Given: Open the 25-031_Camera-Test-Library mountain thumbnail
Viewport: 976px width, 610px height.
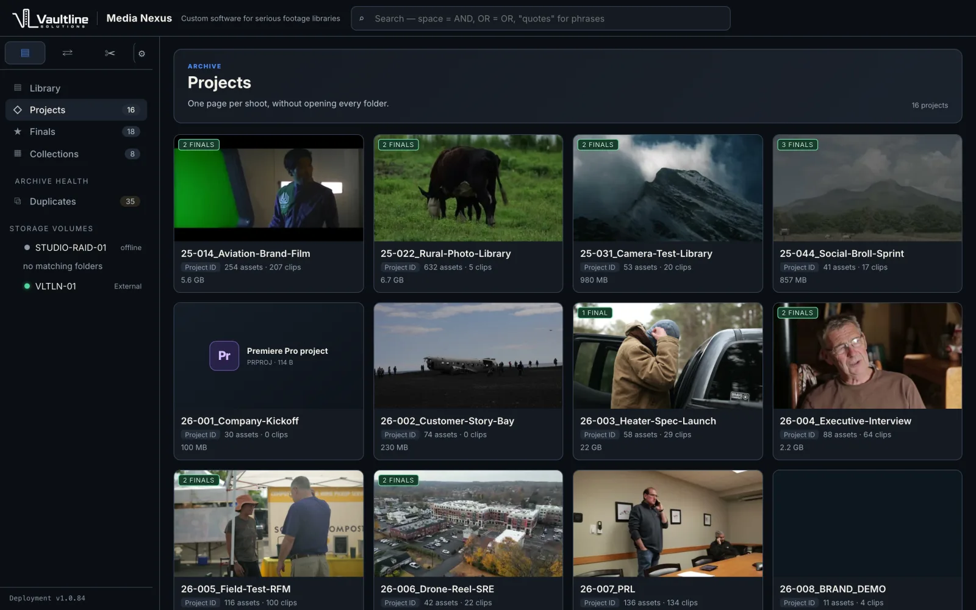Looking at the screenshot, I should click(x=668, y=188).
